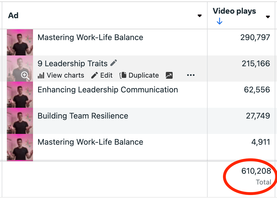
Task: Expand the Ad column header dropdown
Action: [200, 16]
